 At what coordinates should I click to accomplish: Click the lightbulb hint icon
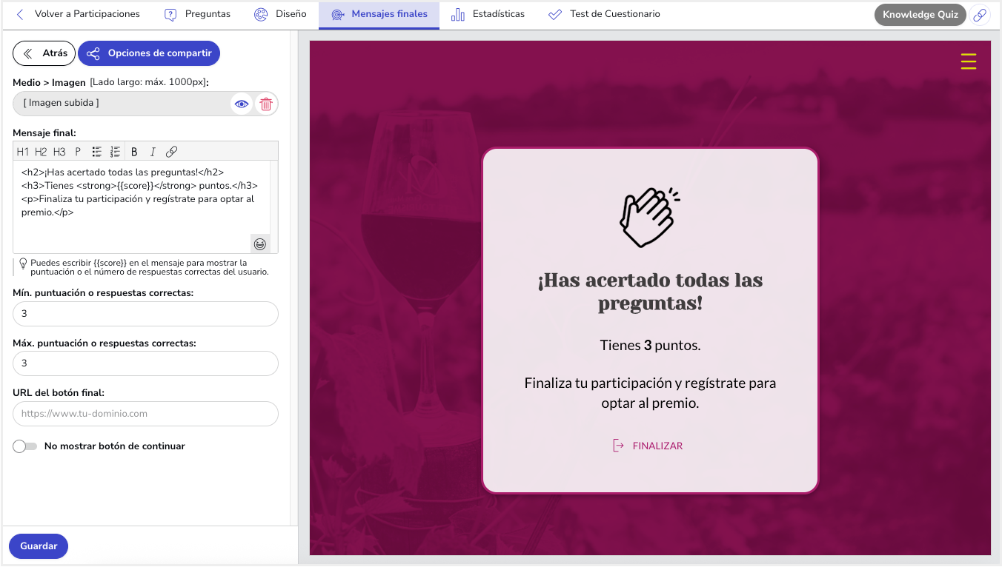pyautogui.click(x=23, y=264)
